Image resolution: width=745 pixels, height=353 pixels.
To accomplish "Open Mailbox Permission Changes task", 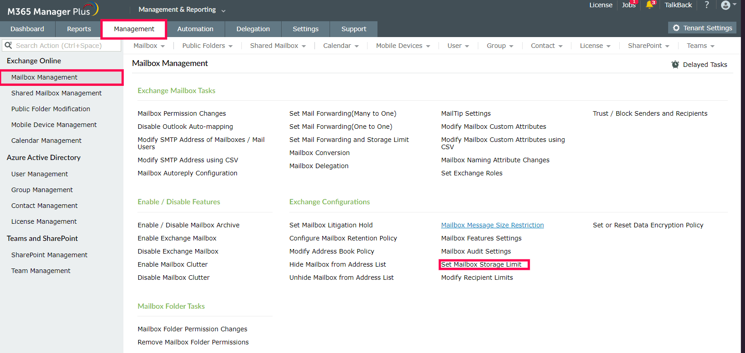I will point(182,113).
